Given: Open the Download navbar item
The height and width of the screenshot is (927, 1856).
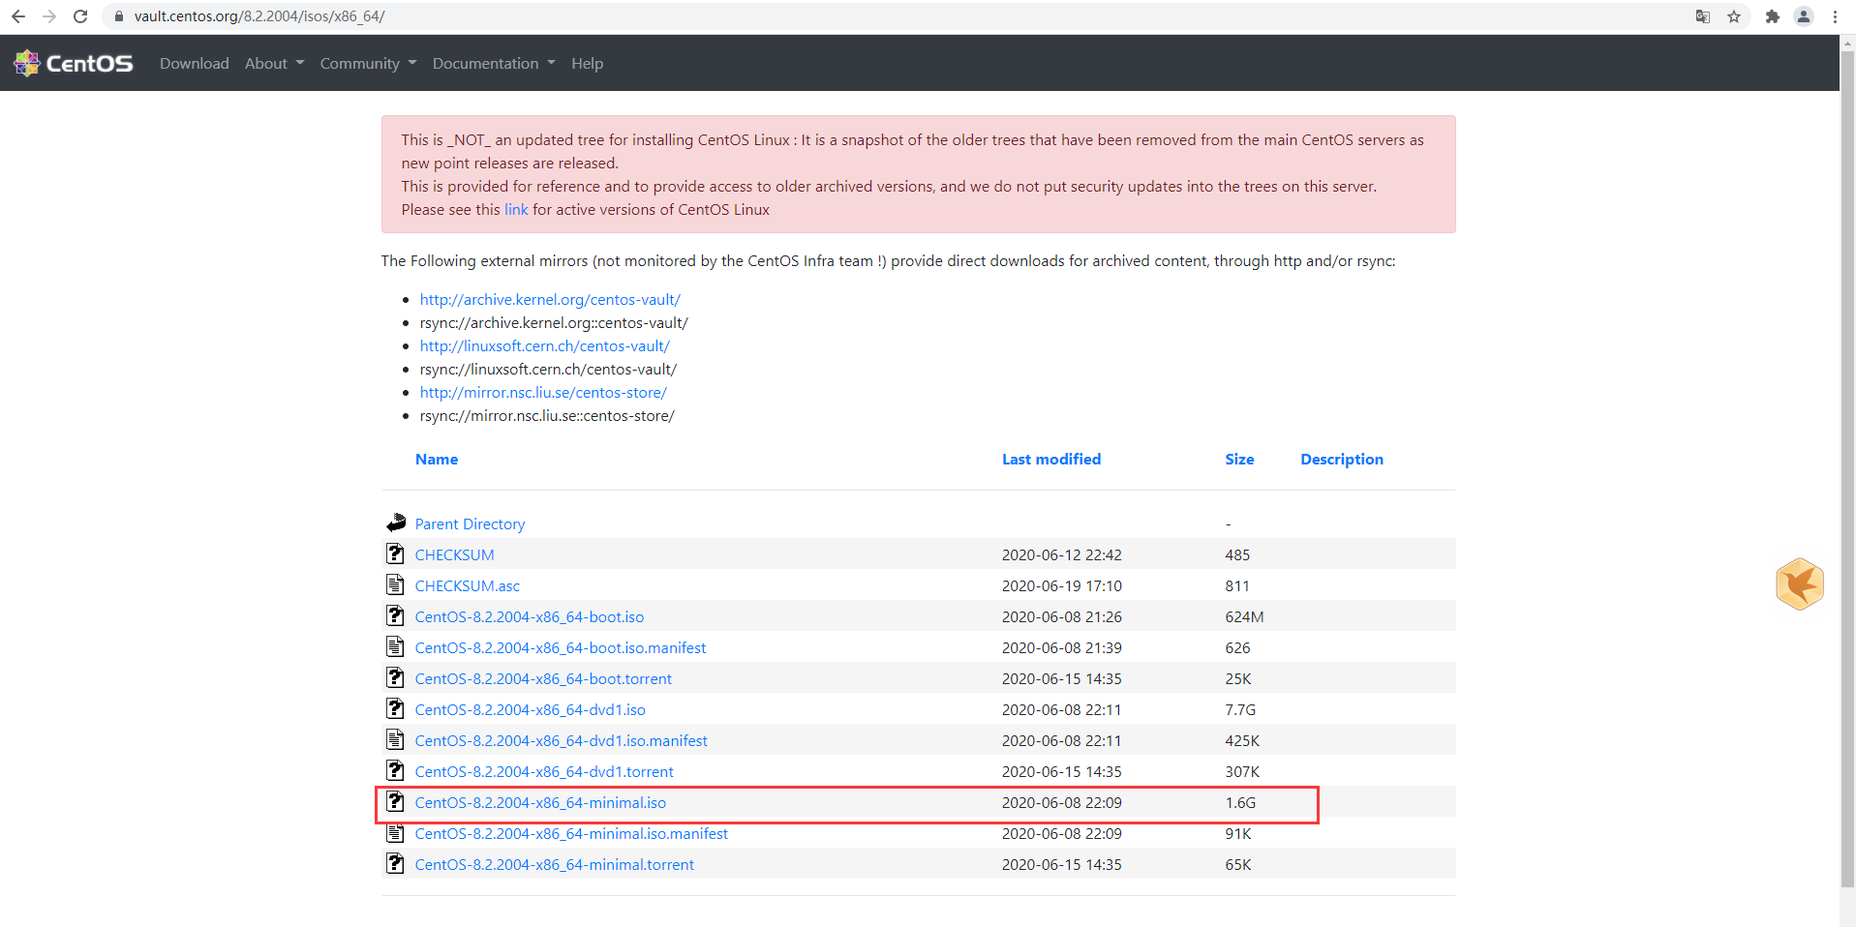Looking at the screenshot, I should 195,63.
